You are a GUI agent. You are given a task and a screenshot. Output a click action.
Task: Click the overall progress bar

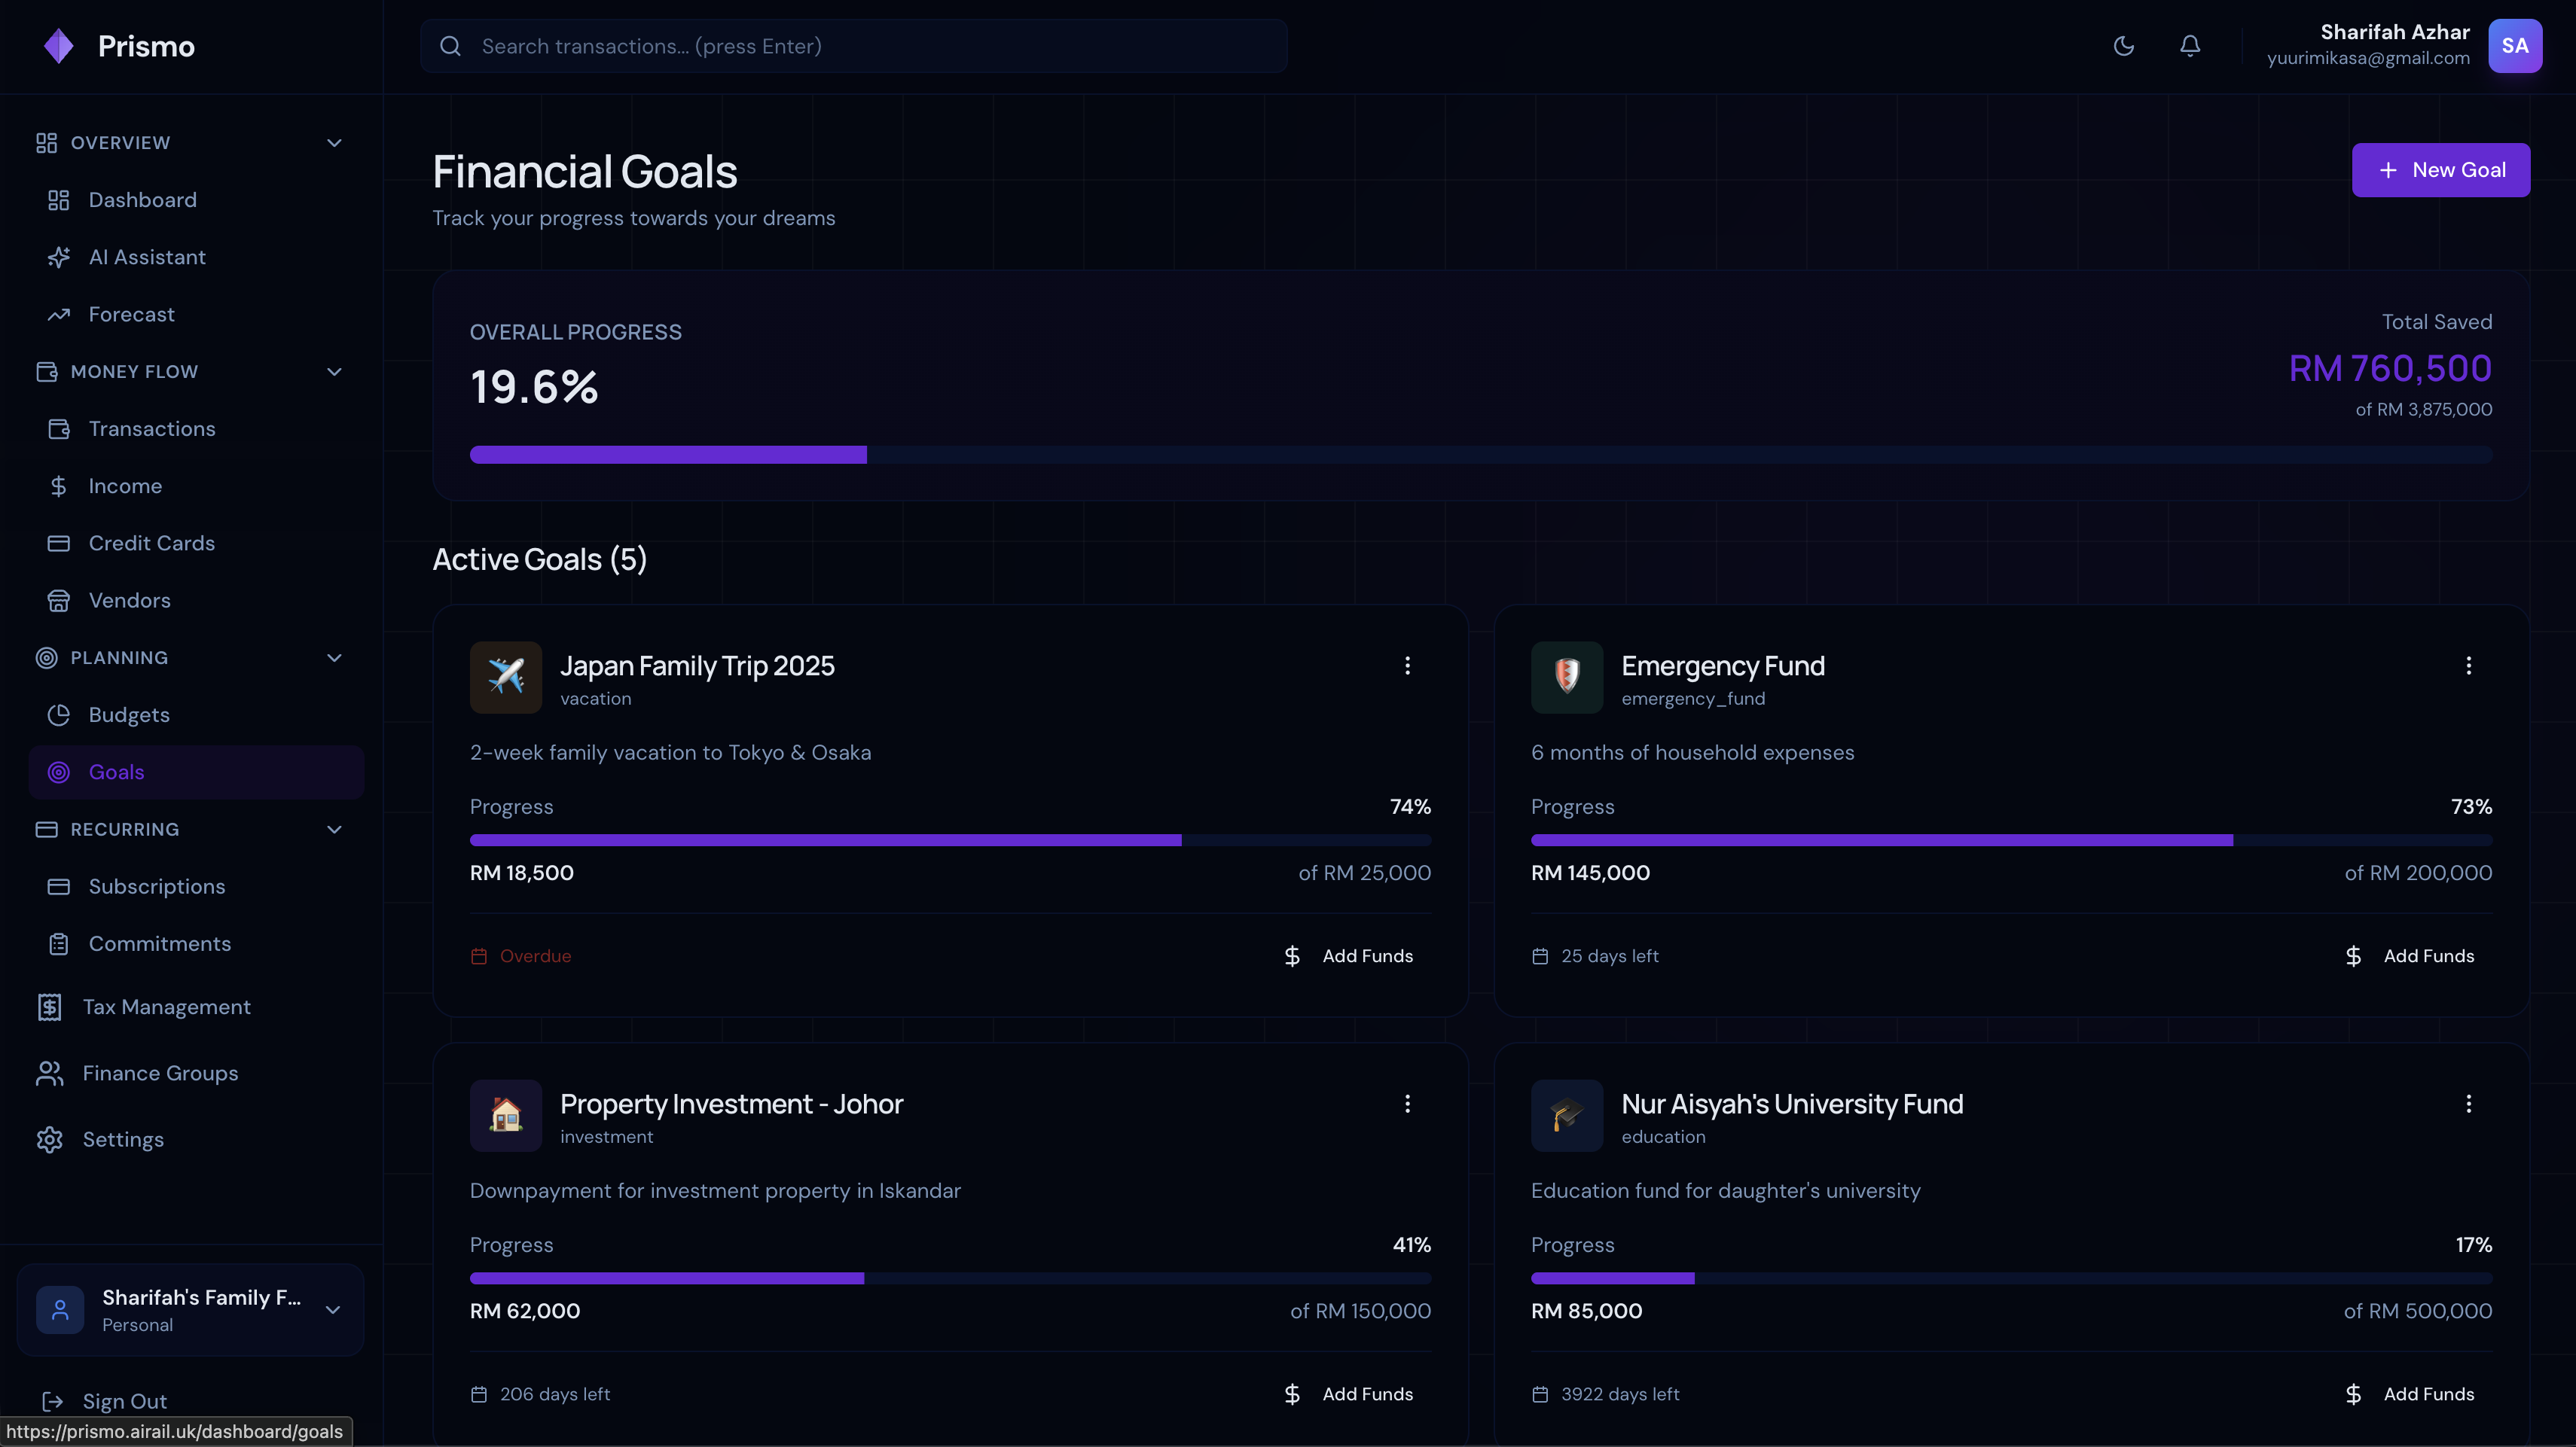click(x=1480, y=455)
